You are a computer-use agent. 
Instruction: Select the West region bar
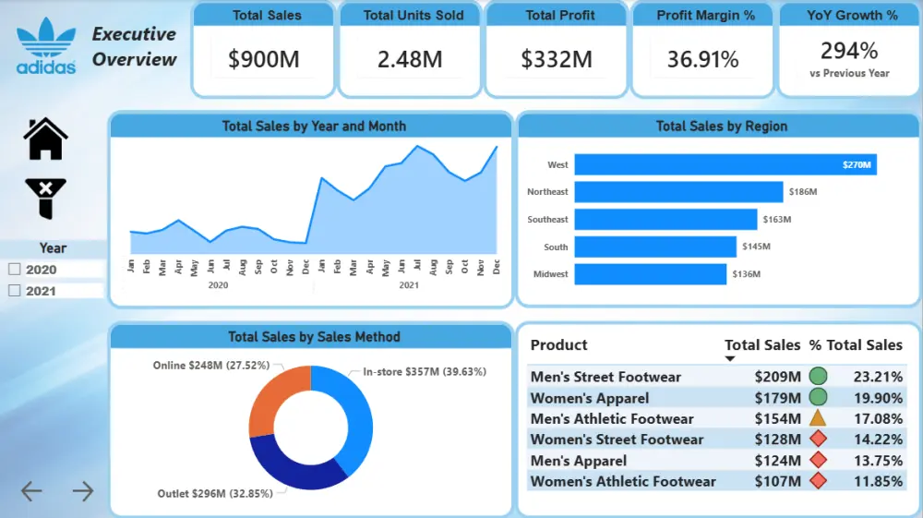725,164
